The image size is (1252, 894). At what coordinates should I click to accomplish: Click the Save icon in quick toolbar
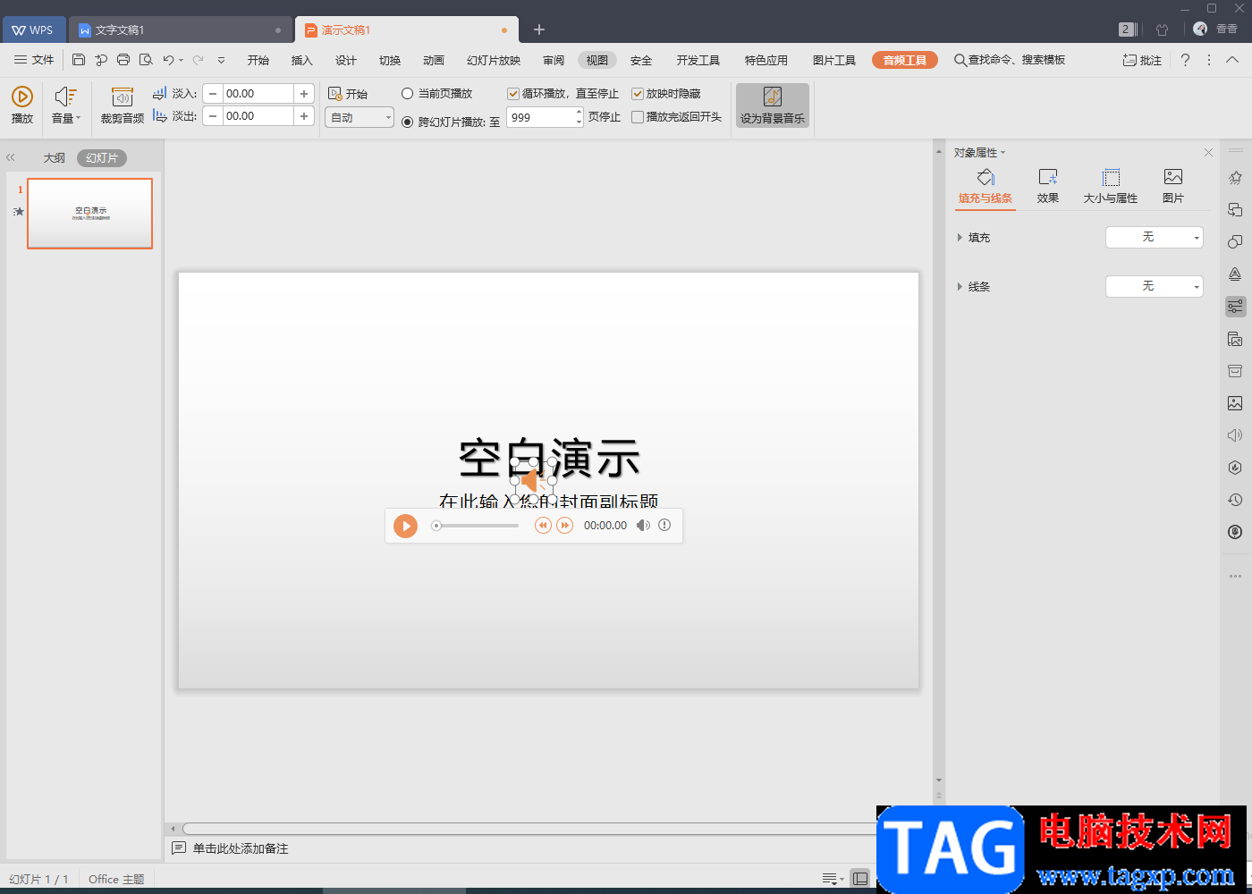(79, 60)
